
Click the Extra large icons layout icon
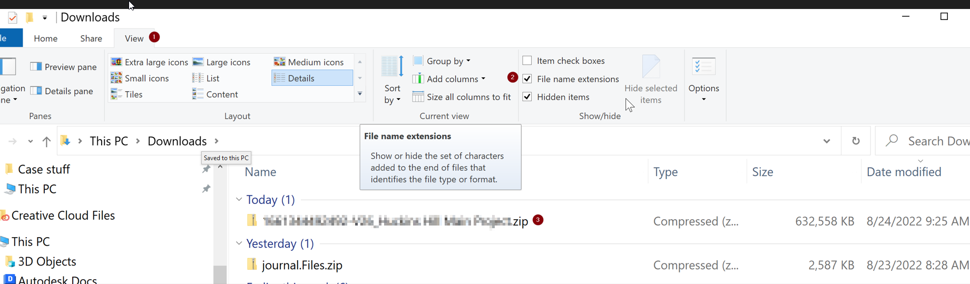tap(116, 62)
